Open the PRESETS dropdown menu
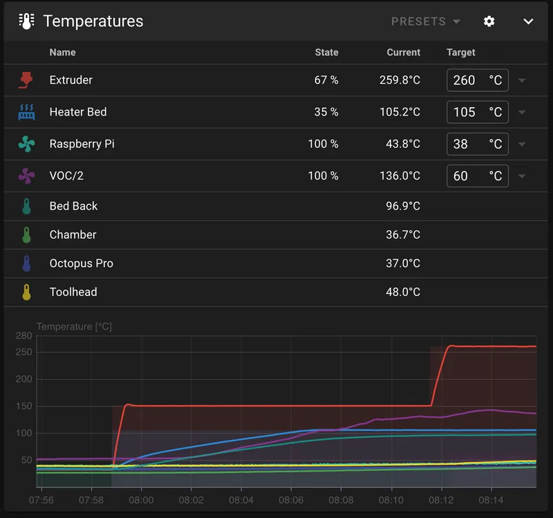Screen dimensions: 553x518 click(x=426, y=21)
